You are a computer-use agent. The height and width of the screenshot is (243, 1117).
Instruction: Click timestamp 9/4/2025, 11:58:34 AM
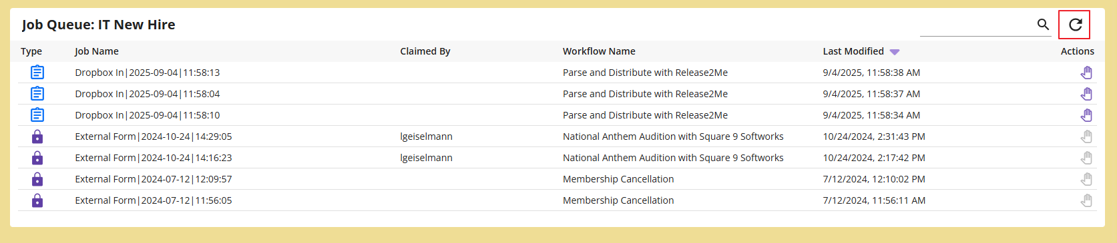(x=871, y=115)
